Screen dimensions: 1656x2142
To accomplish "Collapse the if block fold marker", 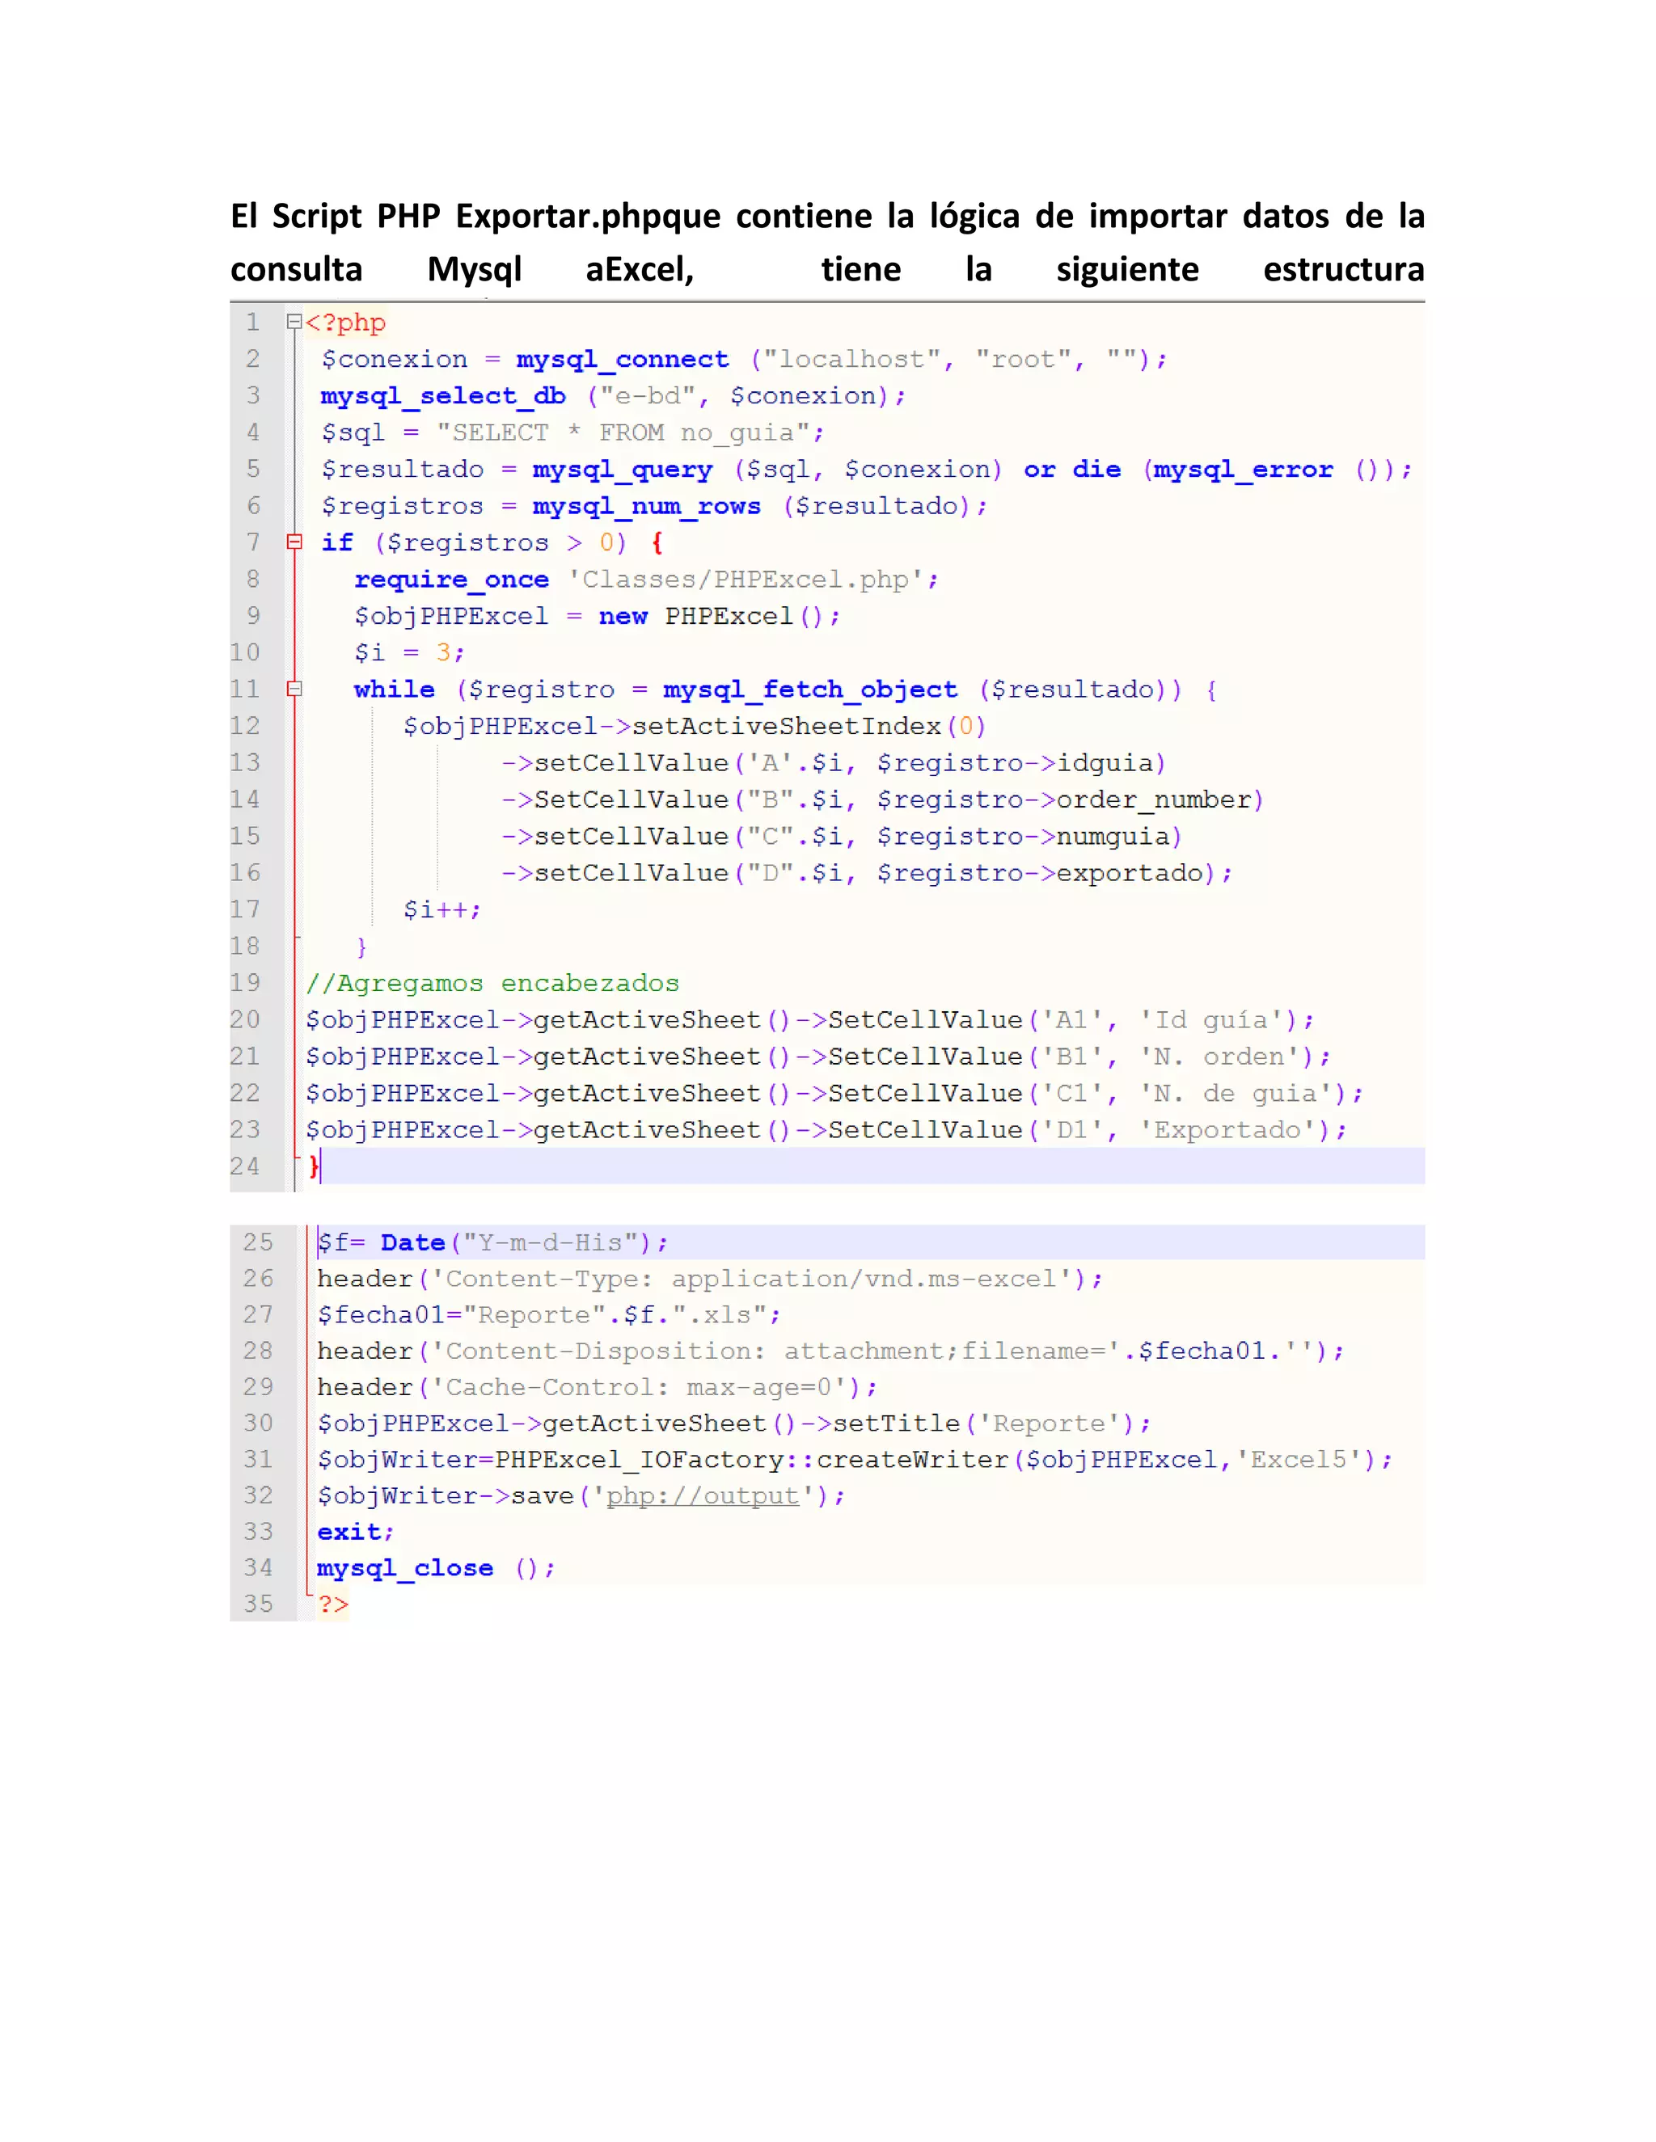I will 294,542.
